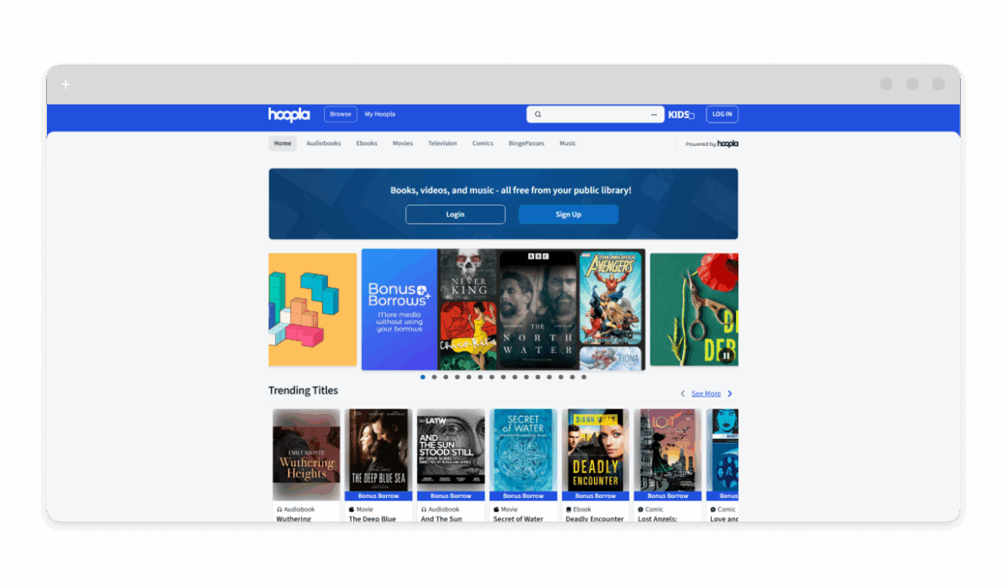
Task: Switch to the BingePasses tab
Action: [x=526, y=143]
